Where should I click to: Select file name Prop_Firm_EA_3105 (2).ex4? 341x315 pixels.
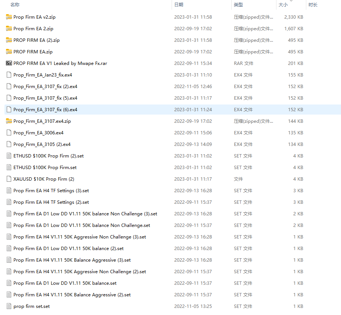point(42,144)
